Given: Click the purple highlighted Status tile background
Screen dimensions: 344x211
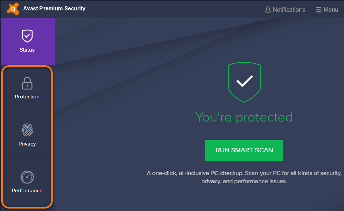Looking at the screenshot, I should click(x=28, y=41).
